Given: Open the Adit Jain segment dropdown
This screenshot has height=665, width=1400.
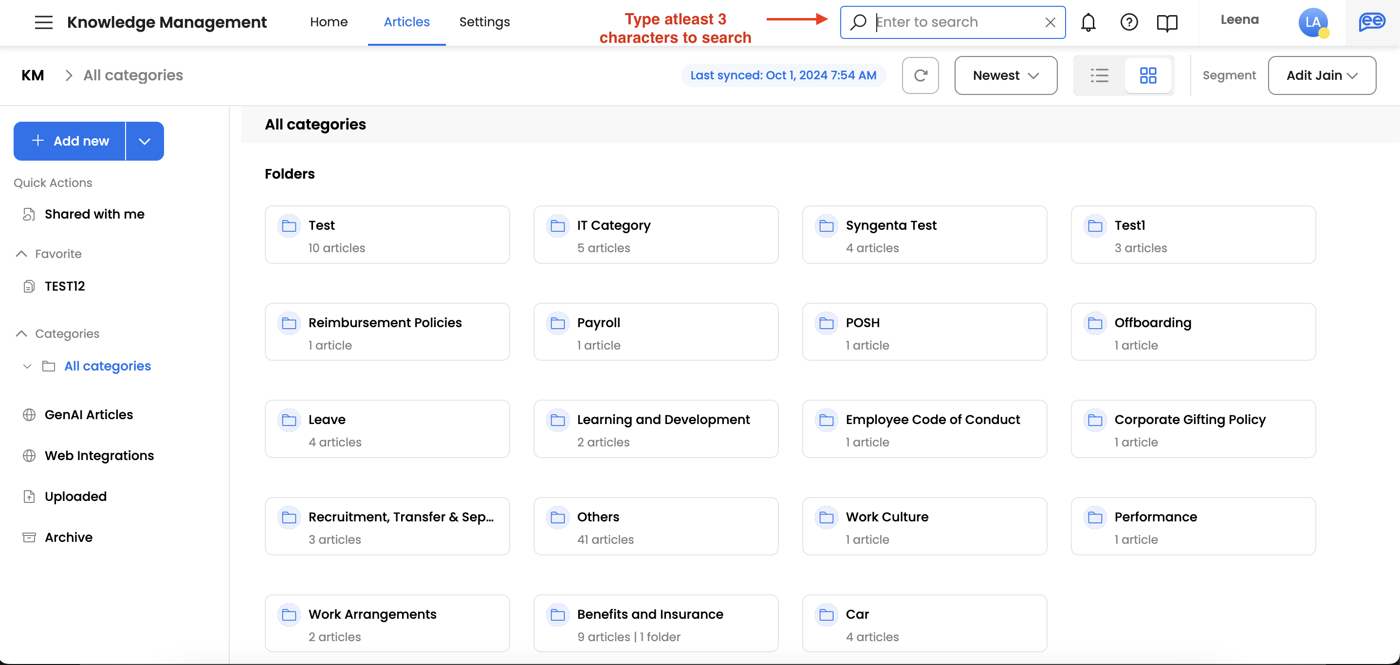Looking at the screenshot, I should (1321, 75).
